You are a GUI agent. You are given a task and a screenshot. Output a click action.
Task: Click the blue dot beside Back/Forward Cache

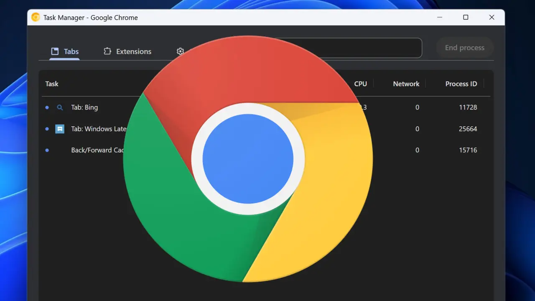coord(47,150)
